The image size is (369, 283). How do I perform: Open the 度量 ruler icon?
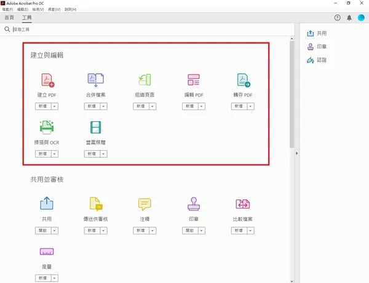coord(47,252)
